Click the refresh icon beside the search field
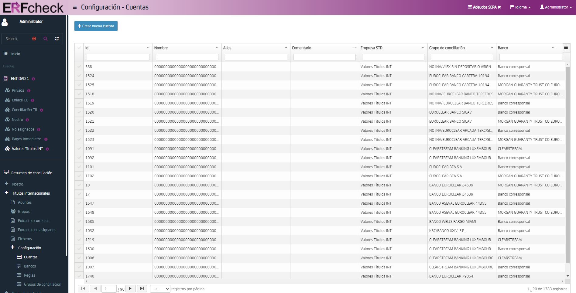 [57, 39]
